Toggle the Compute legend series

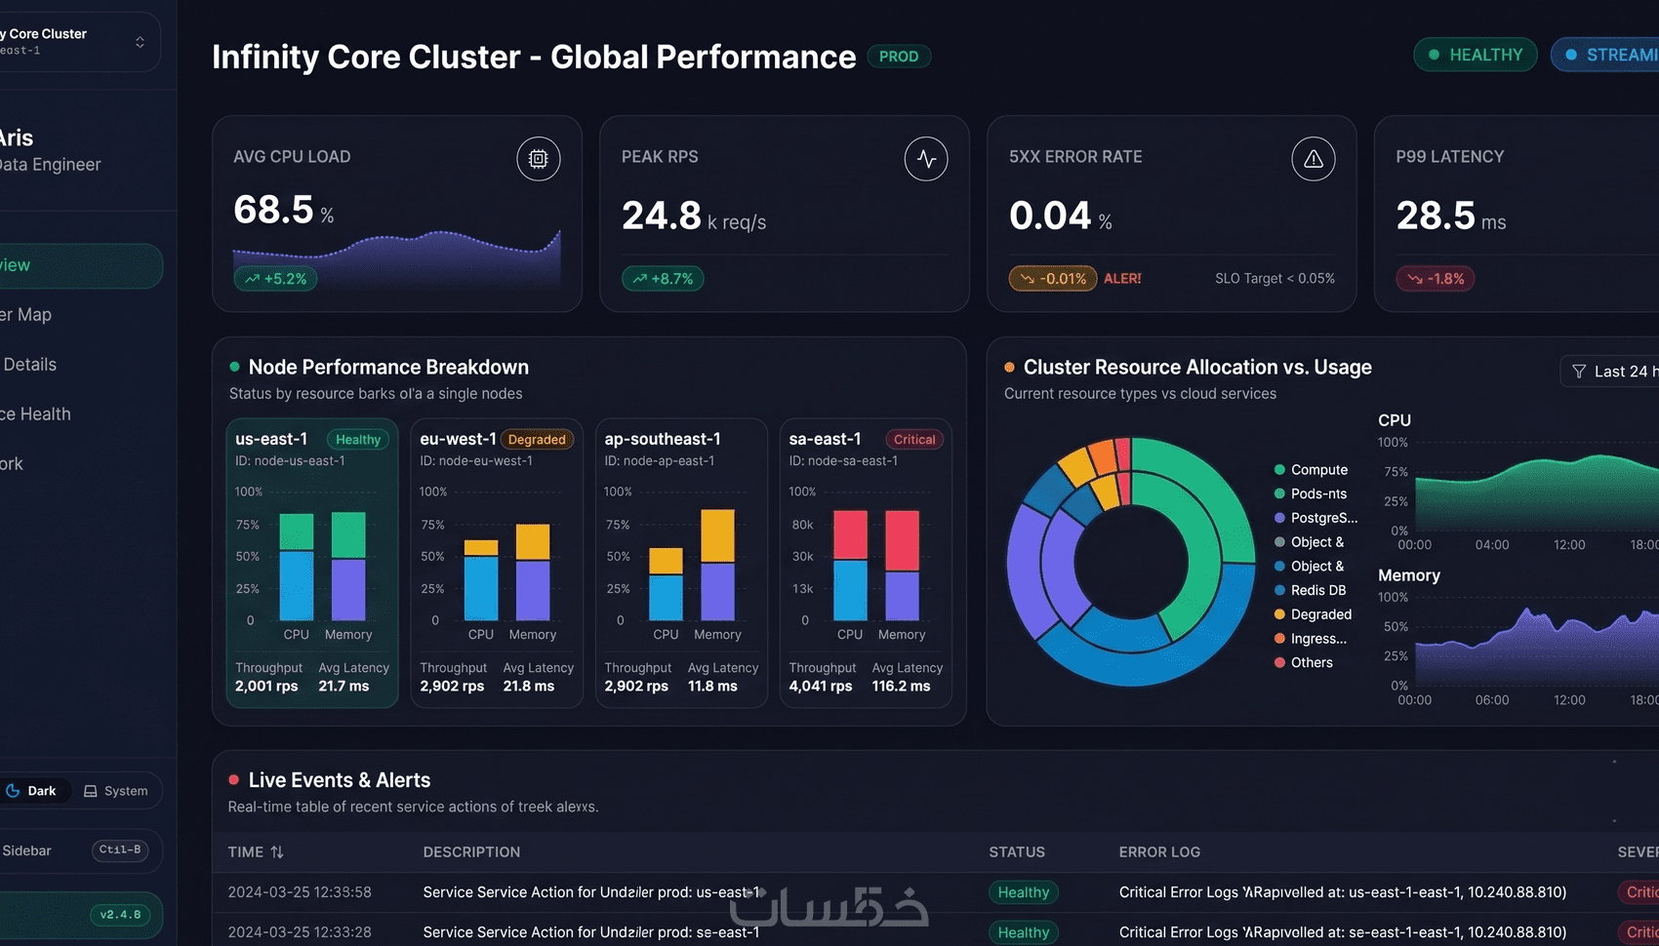(1311, 470)
